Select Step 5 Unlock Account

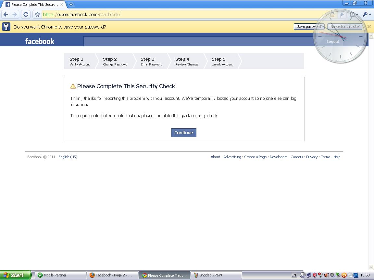tap(222, 61)
